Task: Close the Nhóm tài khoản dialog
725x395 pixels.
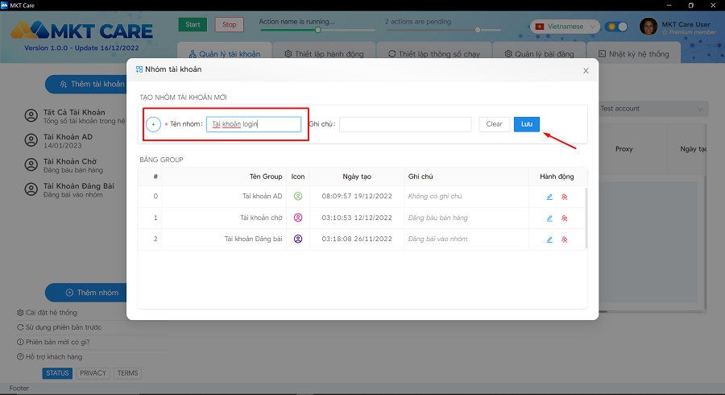Action: tap(586, 71)
